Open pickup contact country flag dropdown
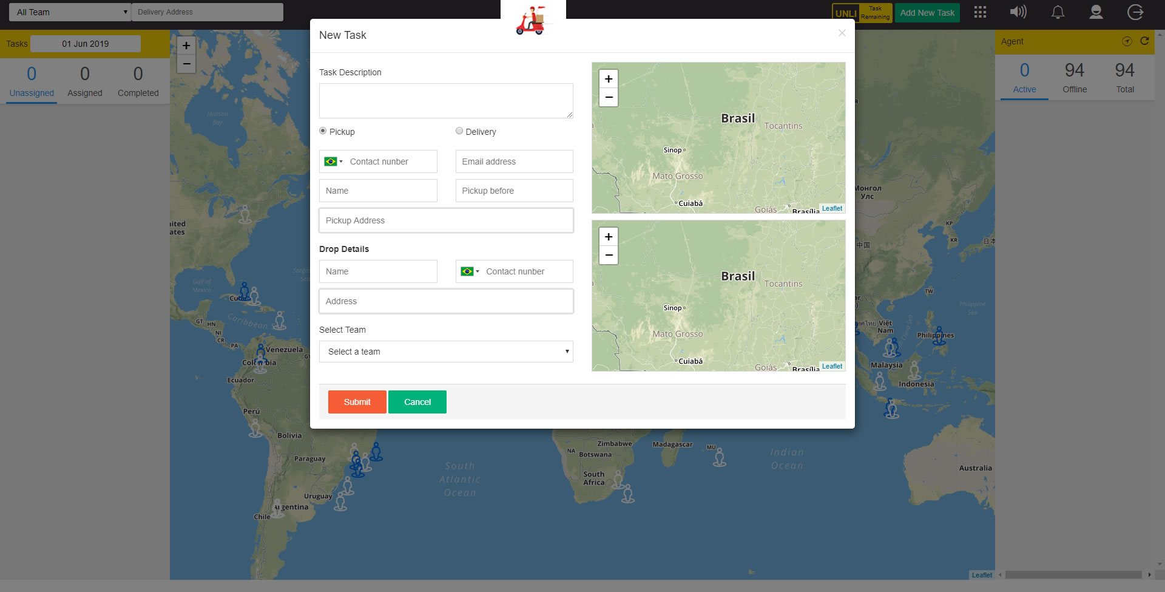The width and height of the screenshot is (1165, 592). [333, 162]
